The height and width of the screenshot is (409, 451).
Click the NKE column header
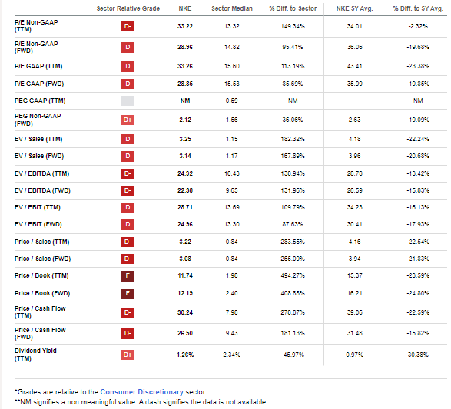point(185,8)
